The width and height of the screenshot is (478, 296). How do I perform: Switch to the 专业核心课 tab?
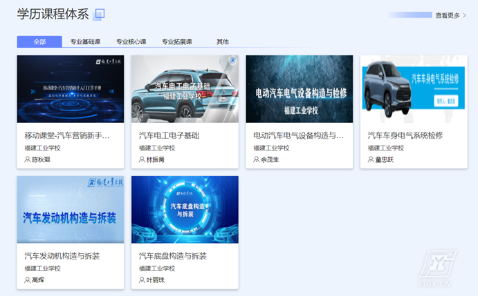point(131,42)
